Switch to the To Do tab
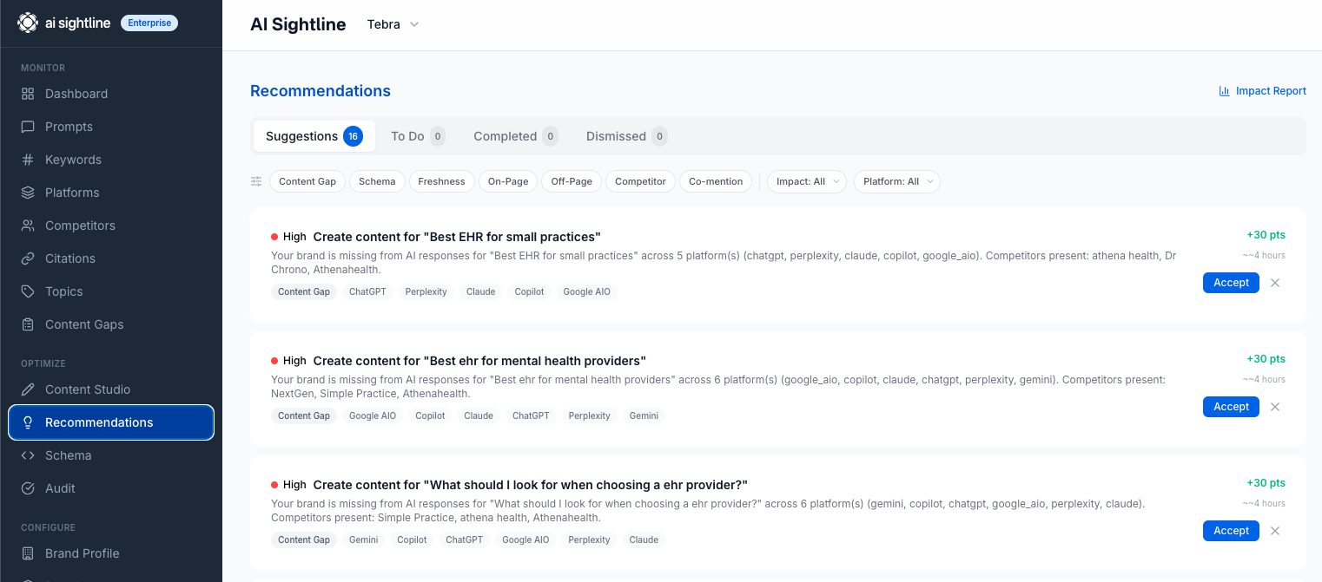The height and width of the screenshot is (582, 1322). [x=417, y=136]
